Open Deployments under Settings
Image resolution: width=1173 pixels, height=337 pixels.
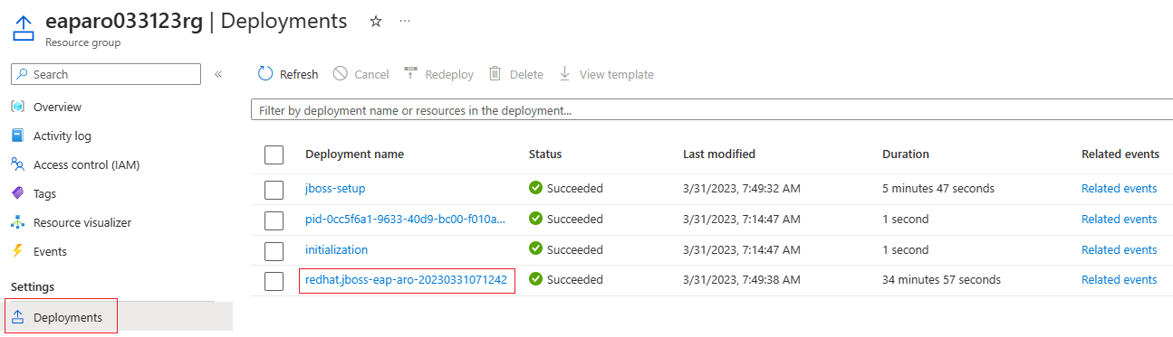pyautogui.click(x=68, y=317)
